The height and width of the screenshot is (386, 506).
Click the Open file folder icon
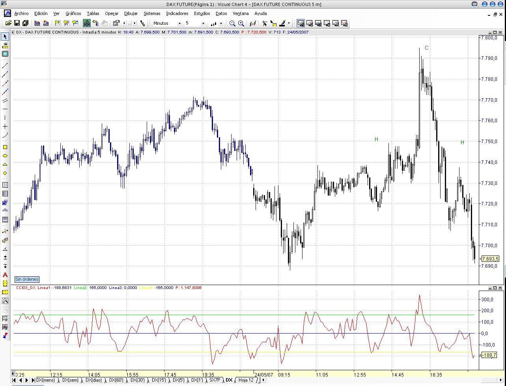coord(8,23)
